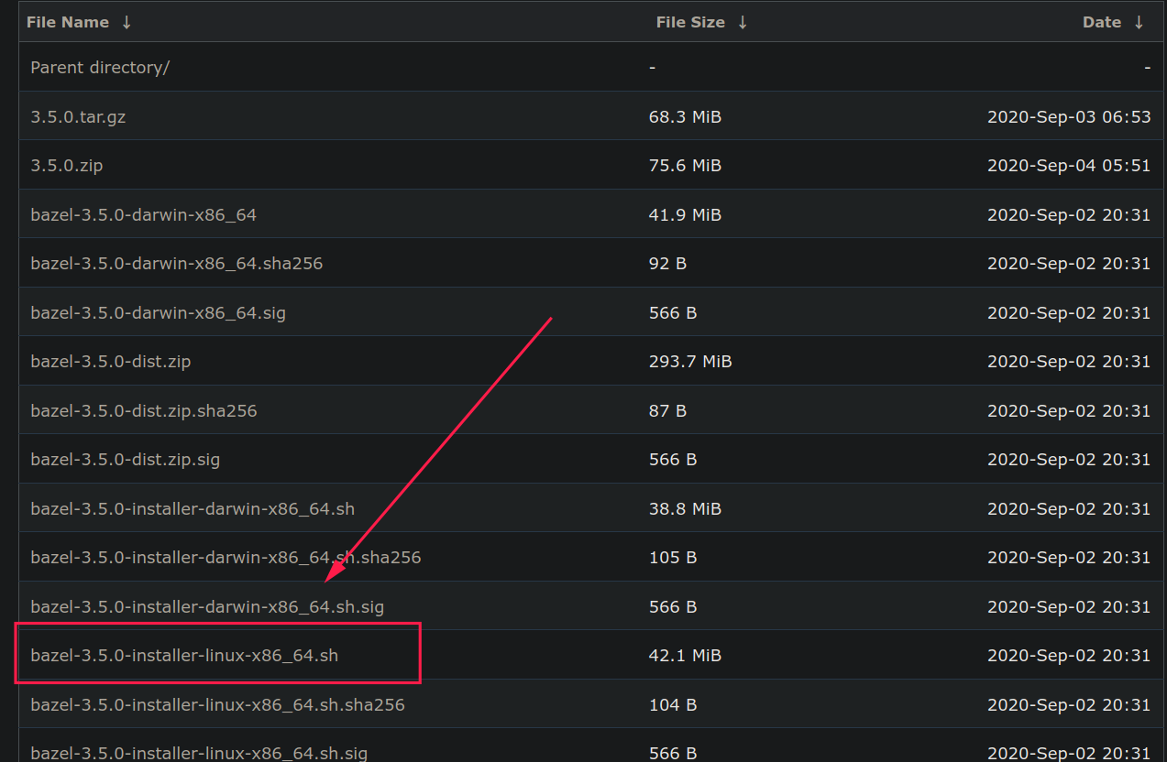
Task: Click the 92 B size cell
Action: [x=667, y=264]
